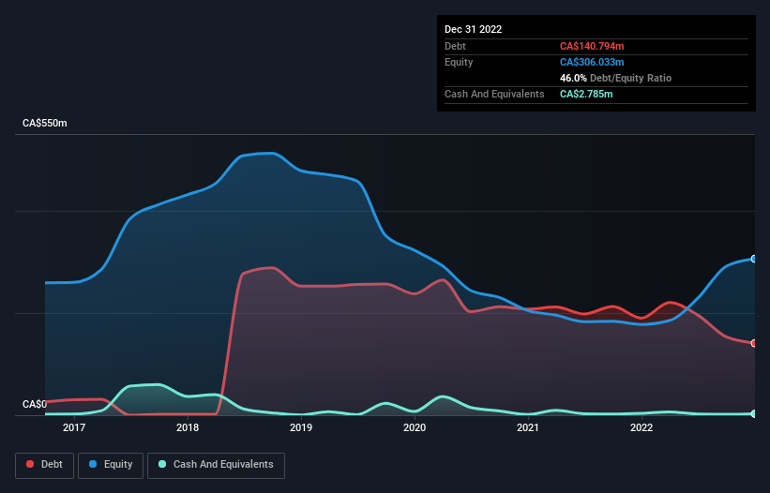Image resolution: width=770 pixels, height=493 pixels.
Task: Click the CA$0 y-axis label
Action: [x=35, y=404]
